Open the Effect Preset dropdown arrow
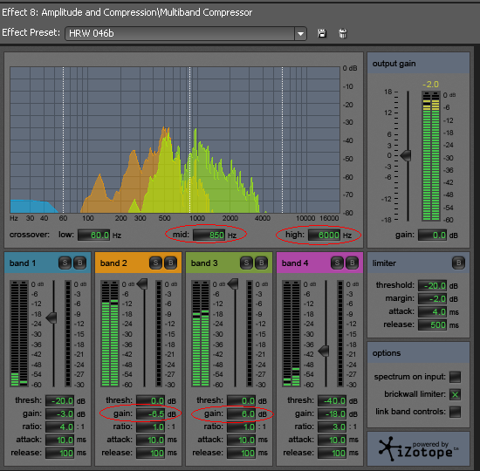Image resolution: width=480 pixels, height=471 pixels. (x=300, y=33)
